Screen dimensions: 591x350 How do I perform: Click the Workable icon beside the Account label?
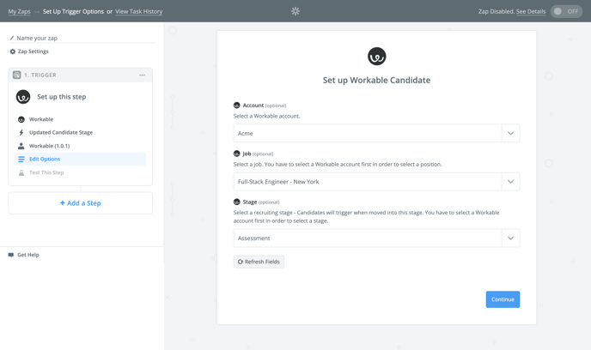click(237, 106)
